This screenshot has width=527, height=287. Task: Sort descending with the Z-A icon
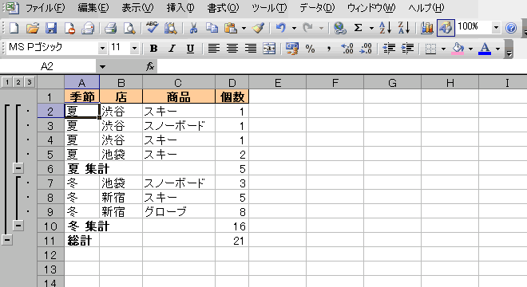pyautogui.click(x=404, y=28)
